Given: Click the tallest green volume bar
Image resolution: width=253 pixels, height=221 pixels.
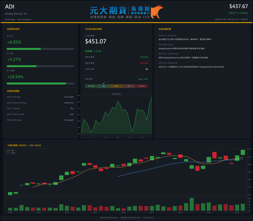Looking at the screenshot, I should point(192,204).
